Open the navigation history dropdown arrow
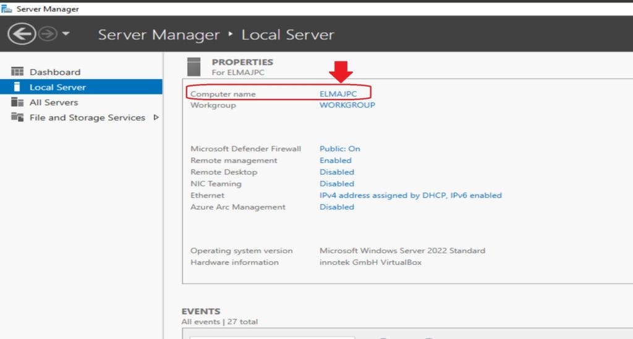Viewport: 633px width, 339px height. coord(66,34)
